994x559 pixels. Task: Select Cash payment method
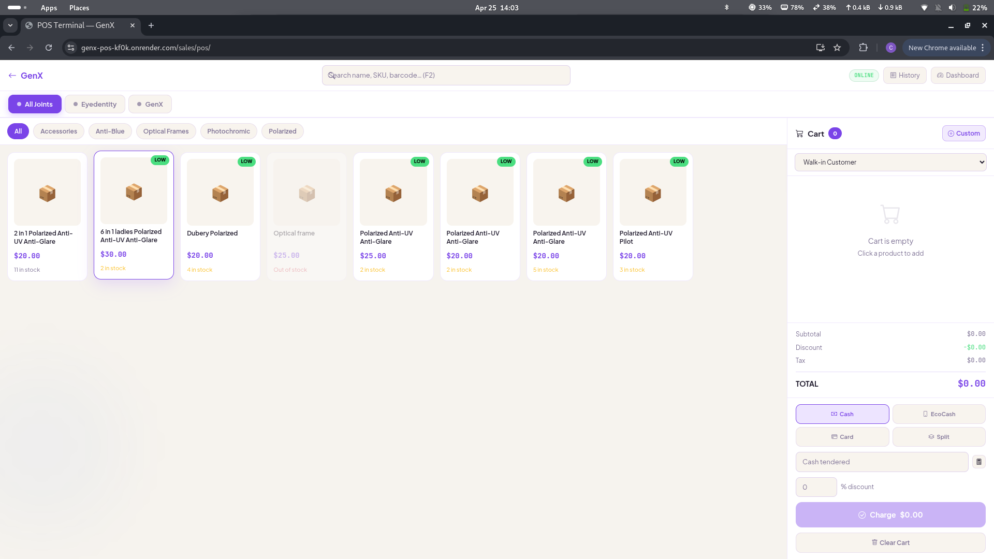point(842,414)
